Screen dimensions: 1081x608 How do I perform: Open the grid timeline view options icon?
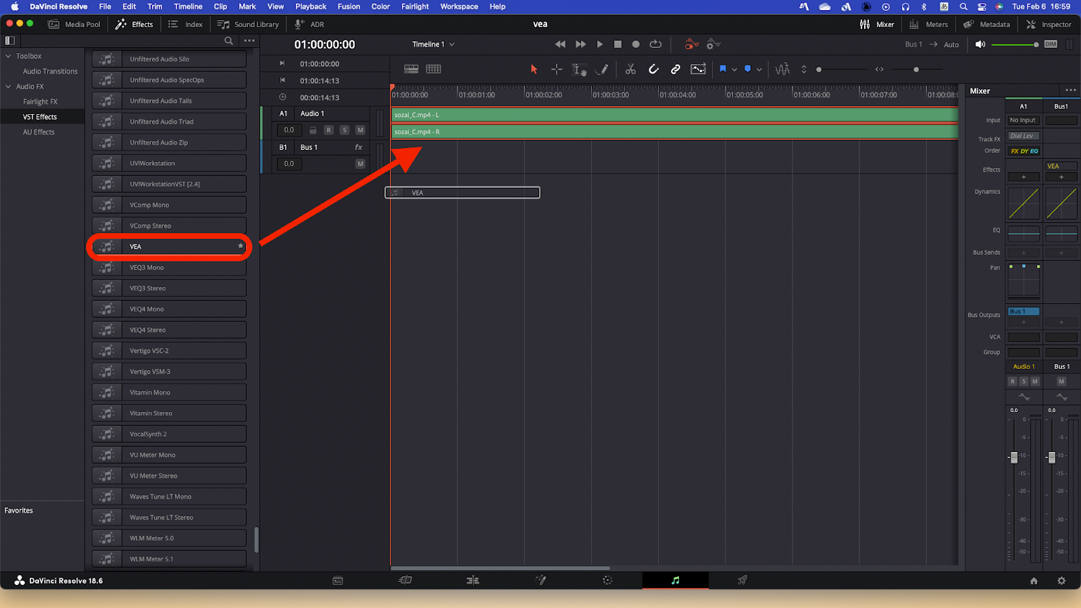pyautogui.click(x=434, y=69)
